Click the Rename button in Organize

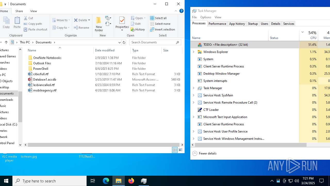[81, 28]
